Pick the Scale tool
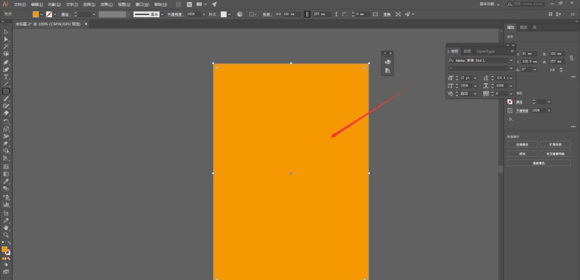The width and height of the screenshot is (580, 280). point(6,129)
